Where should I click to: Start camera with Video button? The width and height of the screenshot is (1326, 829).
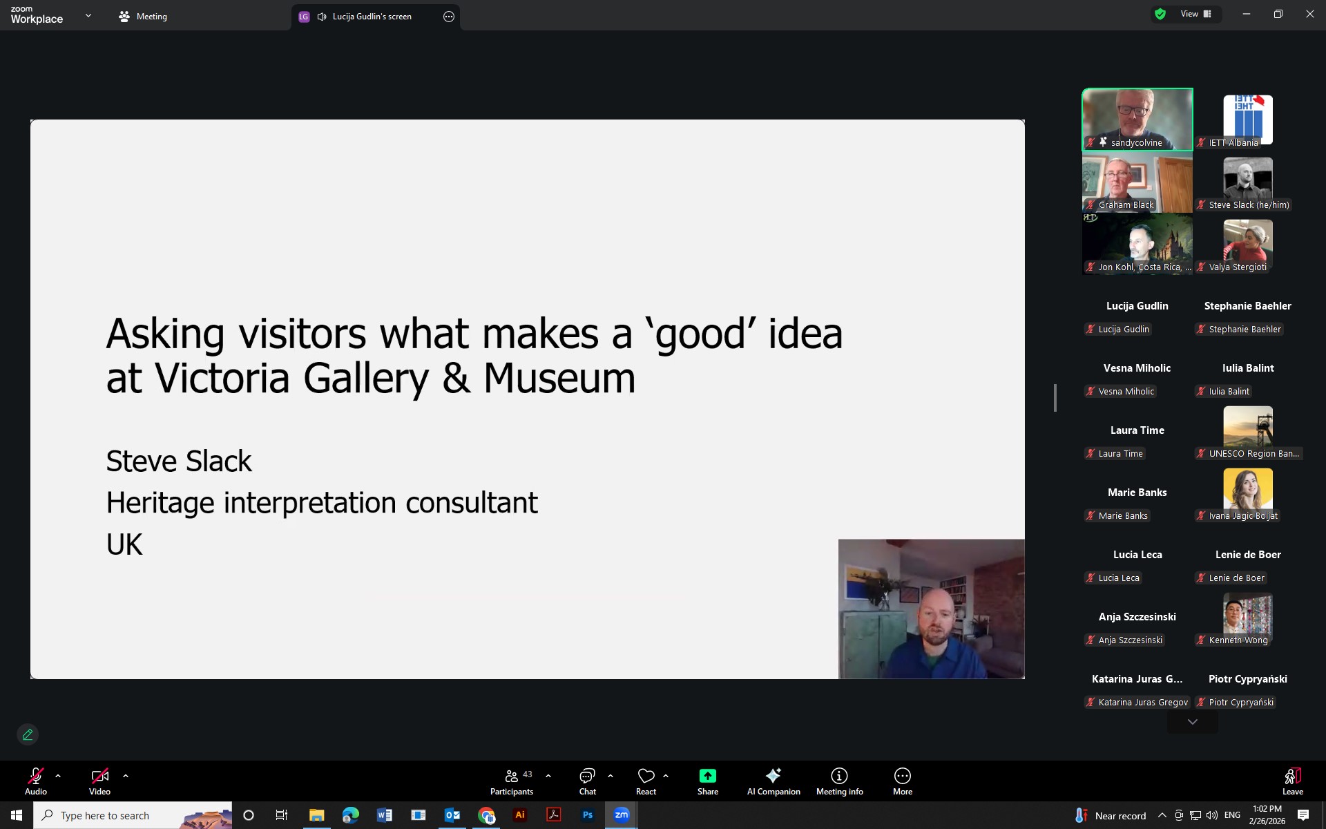coord(99,776)
